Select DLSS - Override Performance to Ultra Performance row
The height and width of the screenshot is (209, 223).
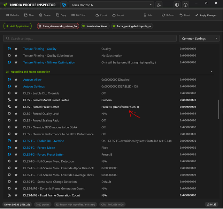[109, 134]
